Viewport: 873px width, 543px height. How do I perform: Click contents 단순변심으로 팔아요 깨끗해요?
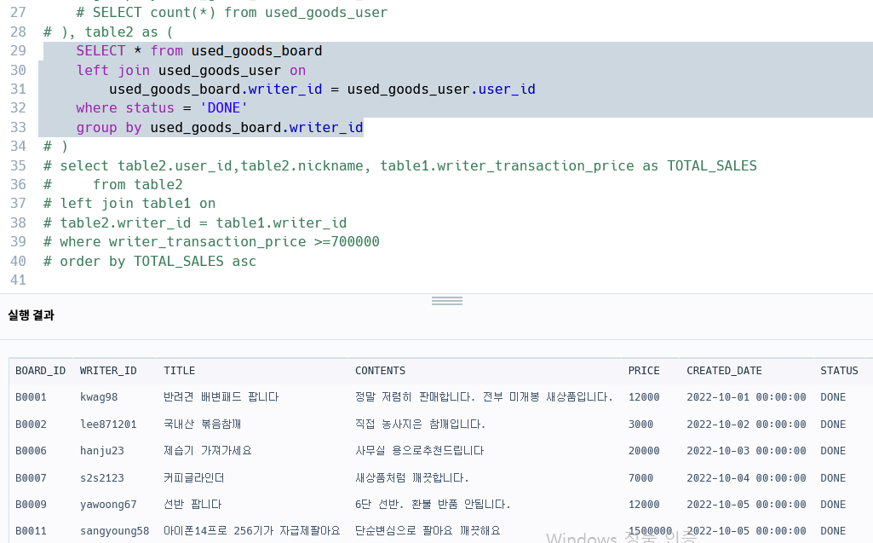428,531
